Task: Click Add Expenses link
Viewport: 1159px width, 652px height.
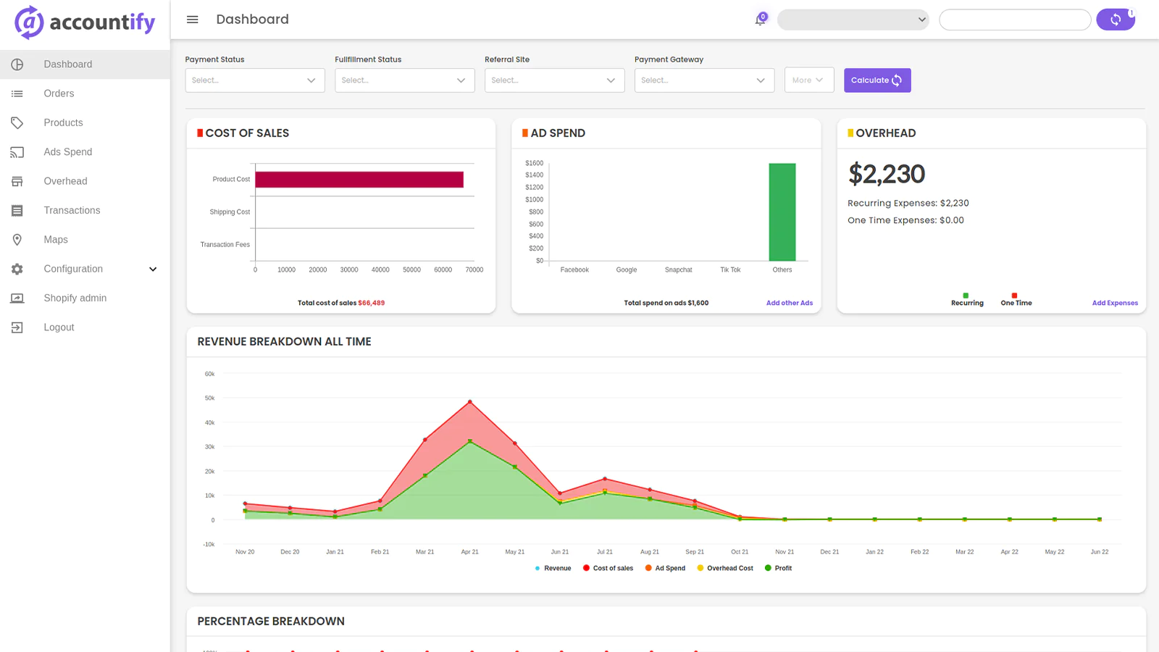Action: point(1115,303)
